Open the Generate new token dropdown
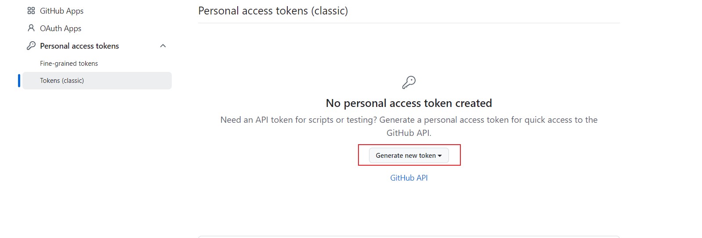The width and height of the screenshot is (702, 238). [x=409, y=156]
